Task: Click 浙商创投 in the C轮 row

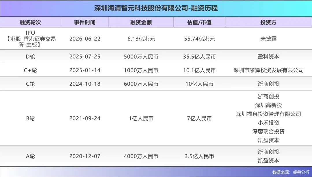Action: pos(268,84)
